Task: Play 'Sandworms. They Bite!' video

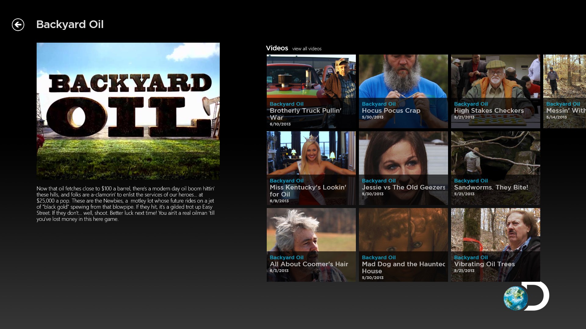Action: pos(496,168)
